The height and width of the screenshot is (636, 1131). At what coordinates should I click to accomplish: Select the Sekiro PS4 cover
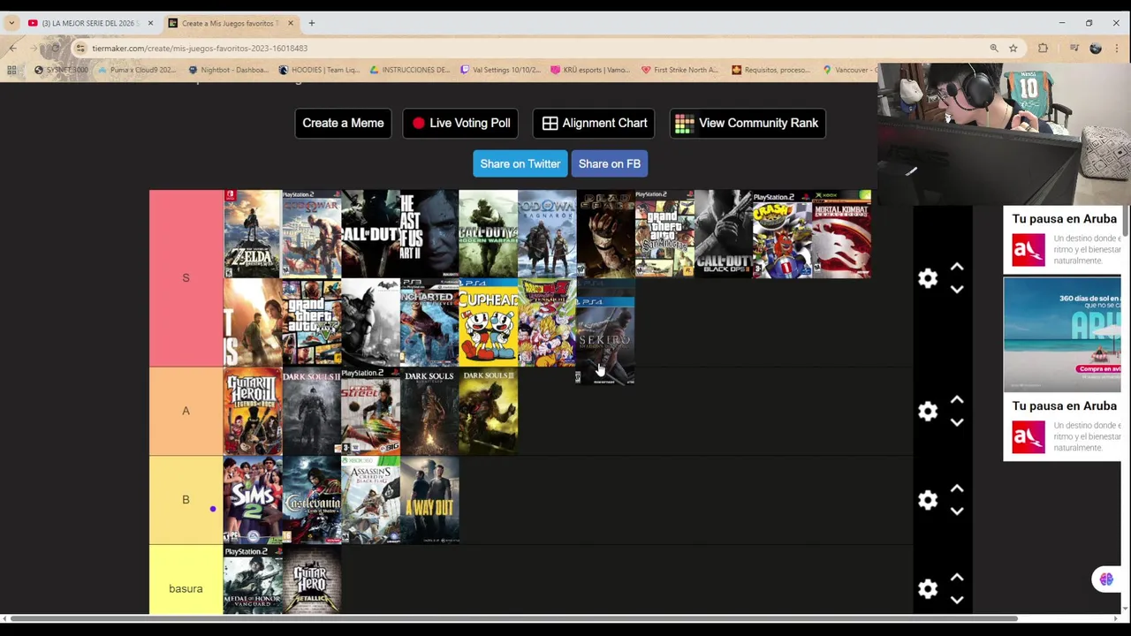click(x=605, y=340)
